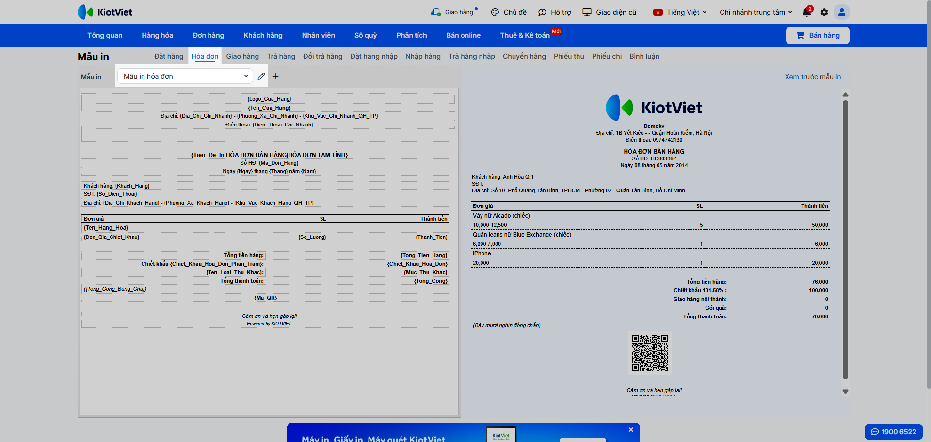Close the printer promotion banner
931x442 pixels.
point(631,430)
